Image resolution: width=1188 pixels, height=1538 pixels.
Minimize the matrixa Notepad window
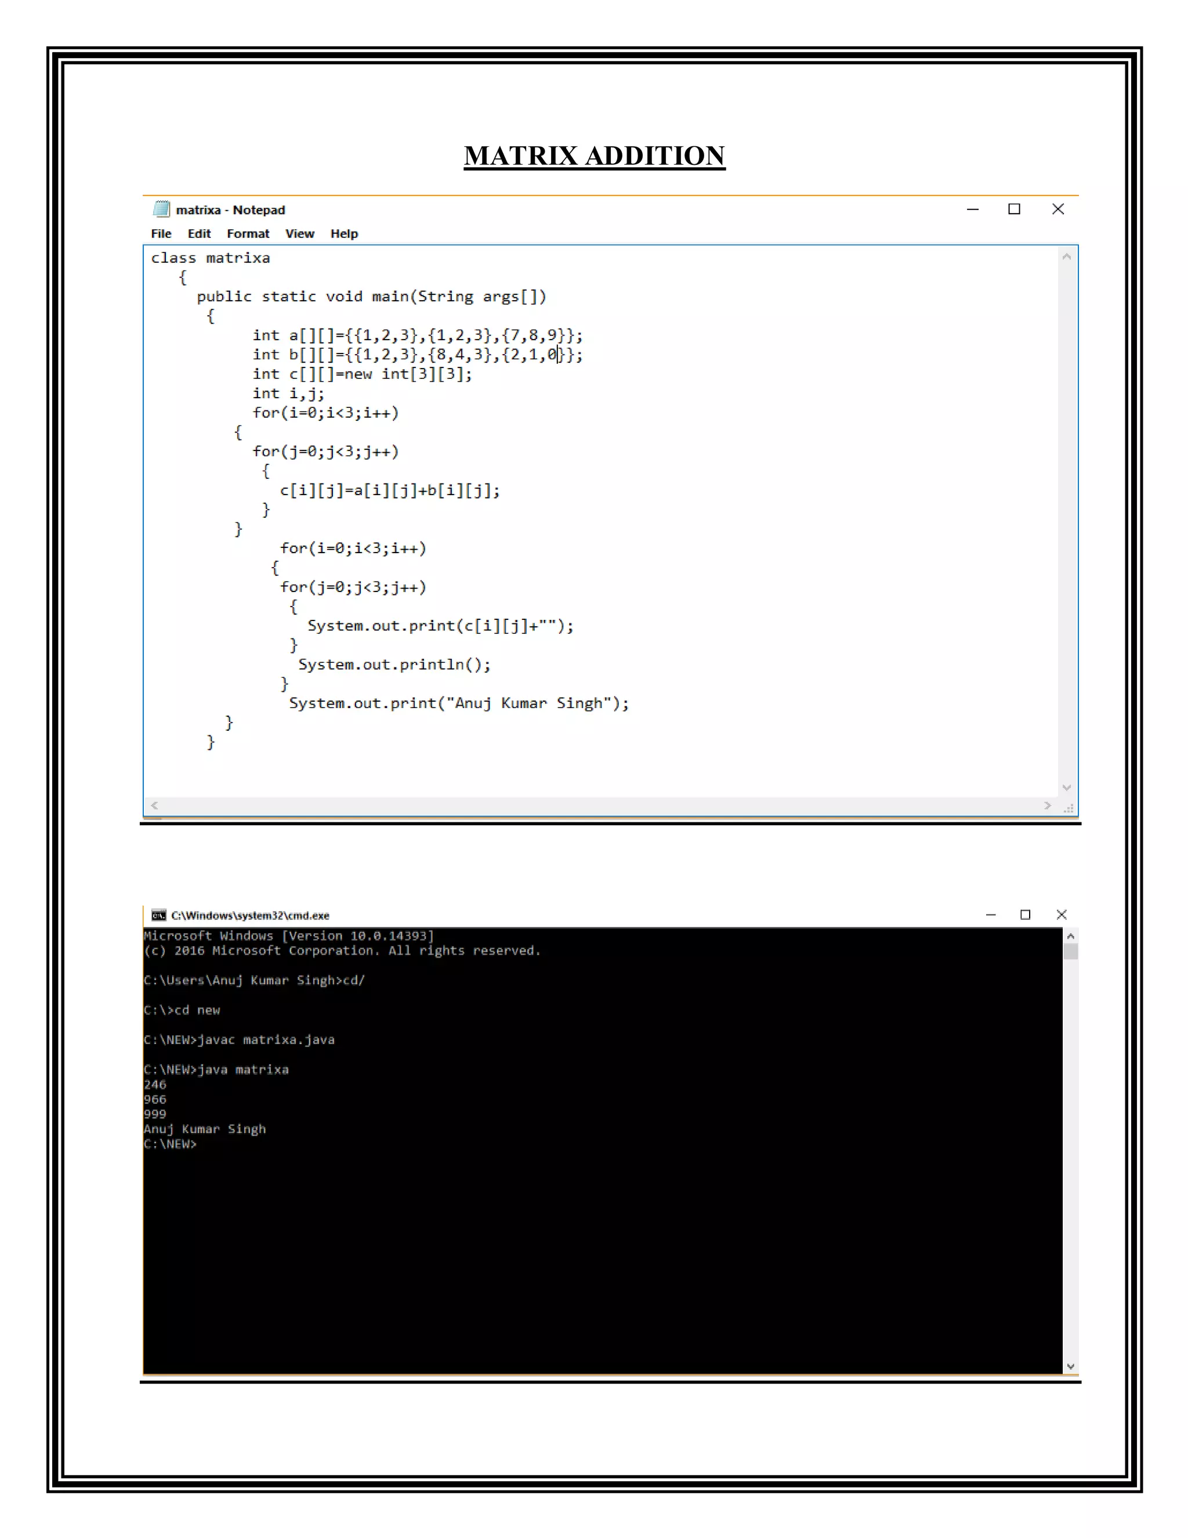click(973, 209)
